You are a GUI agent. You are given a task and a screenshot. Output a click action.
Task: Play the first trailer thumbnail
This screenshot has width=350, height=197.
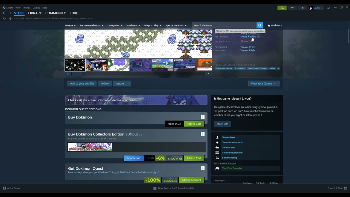click(x=75, y=65)
